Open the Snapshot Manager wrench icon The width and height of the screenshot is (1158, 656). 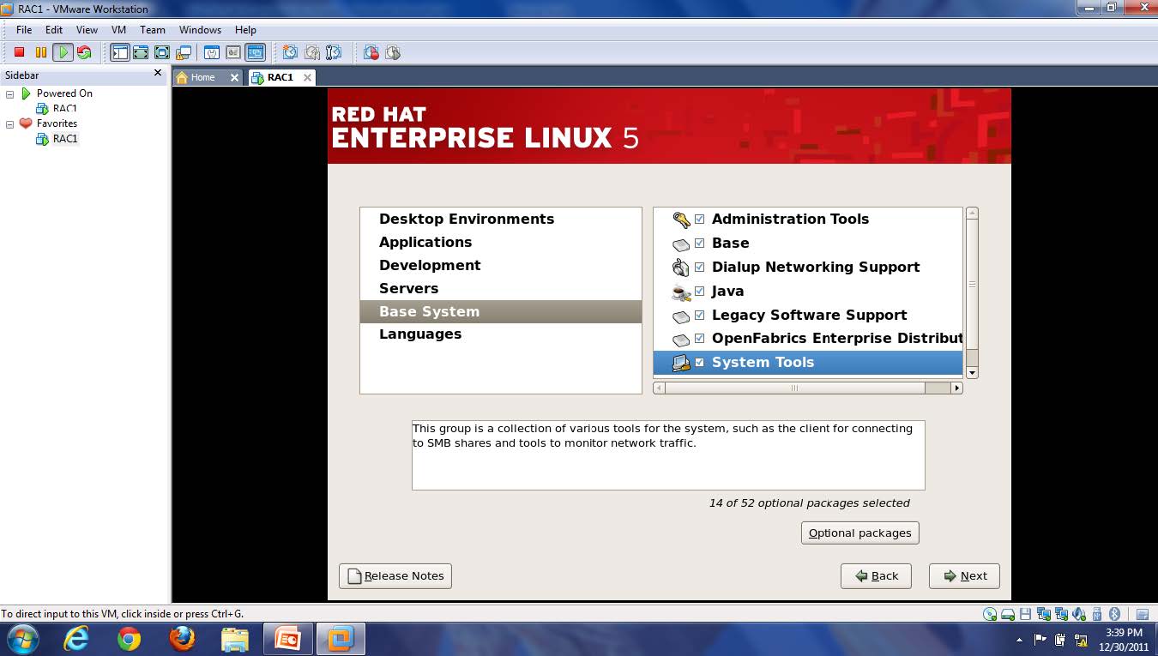[335, 52]
